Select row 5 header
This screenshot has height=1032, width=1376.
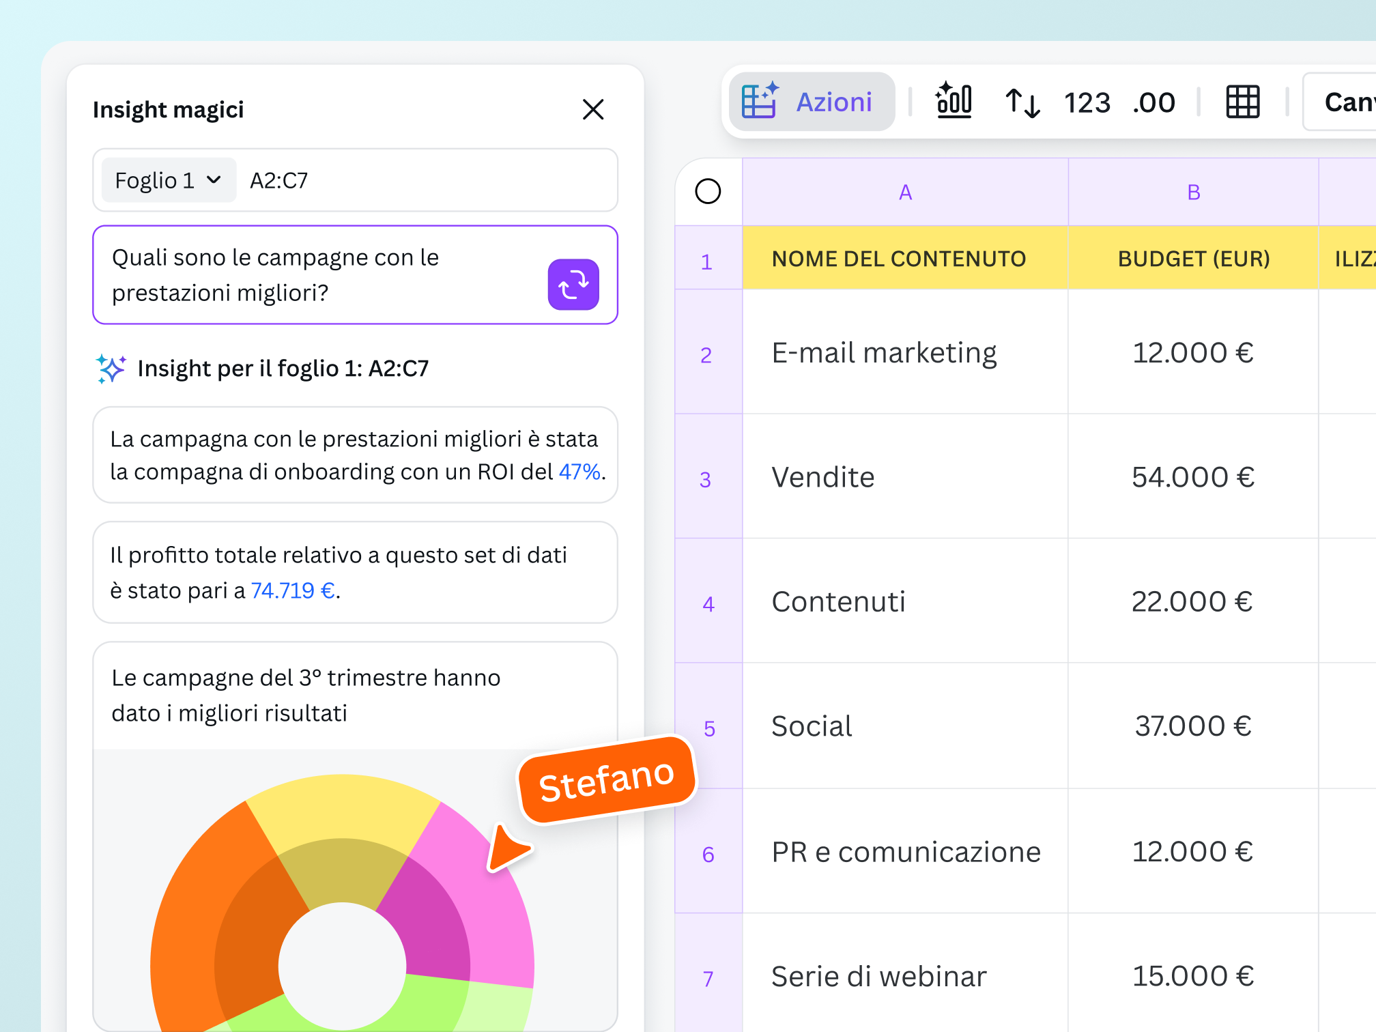click(708, 726)
